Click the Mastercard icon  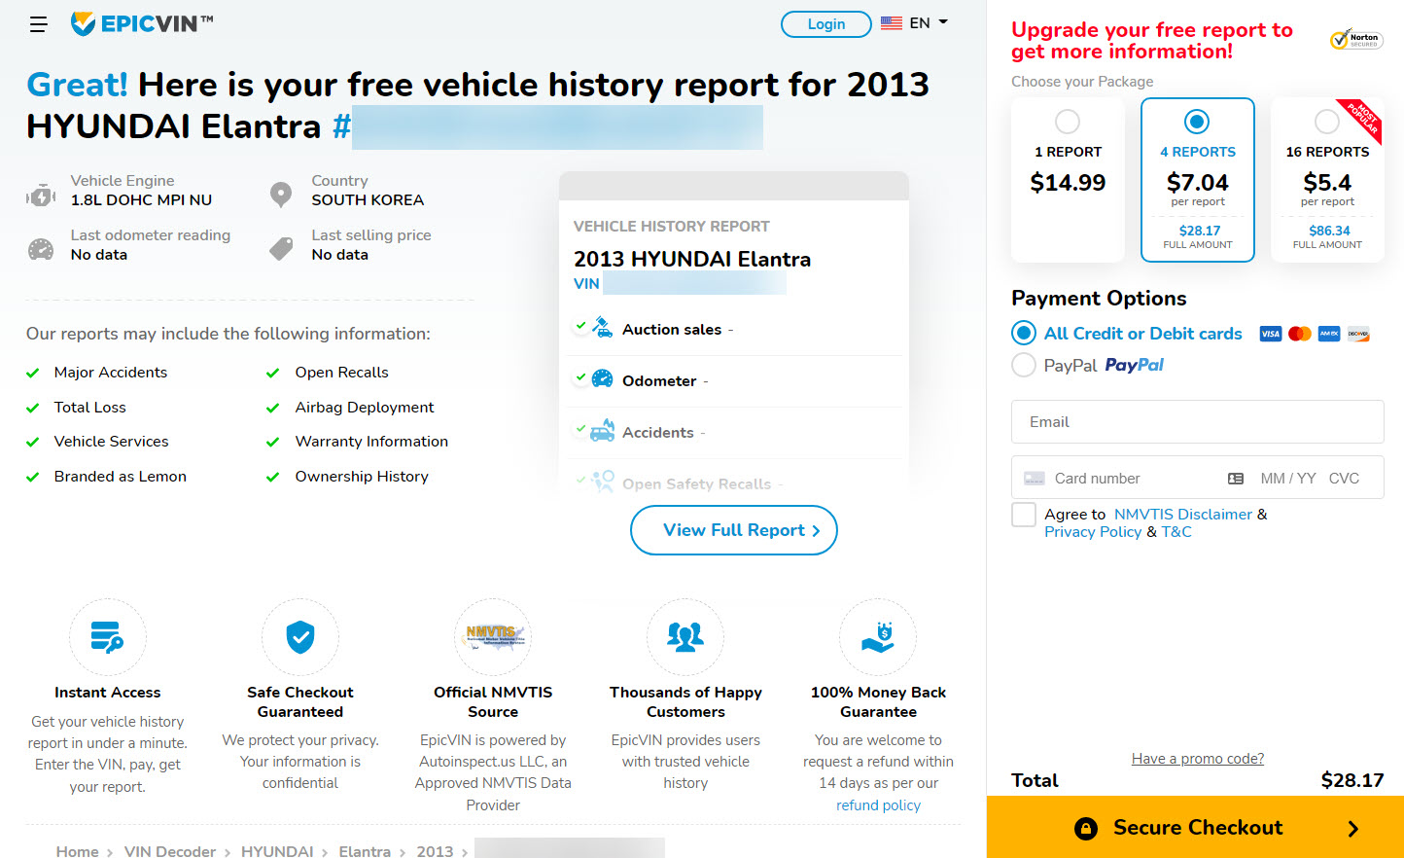[x=1300, y=334]
